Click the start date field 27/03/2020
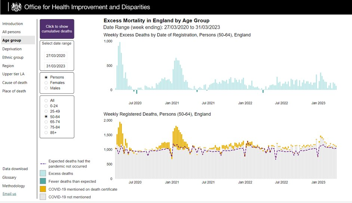Viewport: 352px width, 203px height. pos(56,56)
